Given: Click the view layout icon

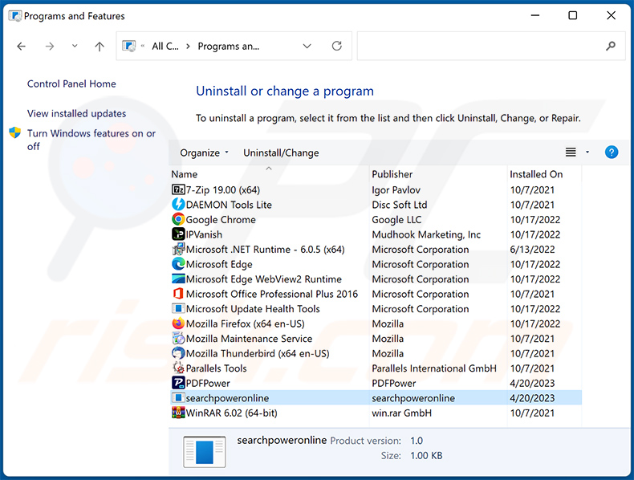Looking at the screenshot, I should point(571,152).
